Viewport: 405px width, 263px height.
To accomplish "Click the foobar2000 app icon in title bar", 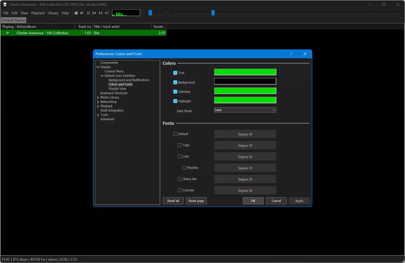I will [x=5, y=4].
